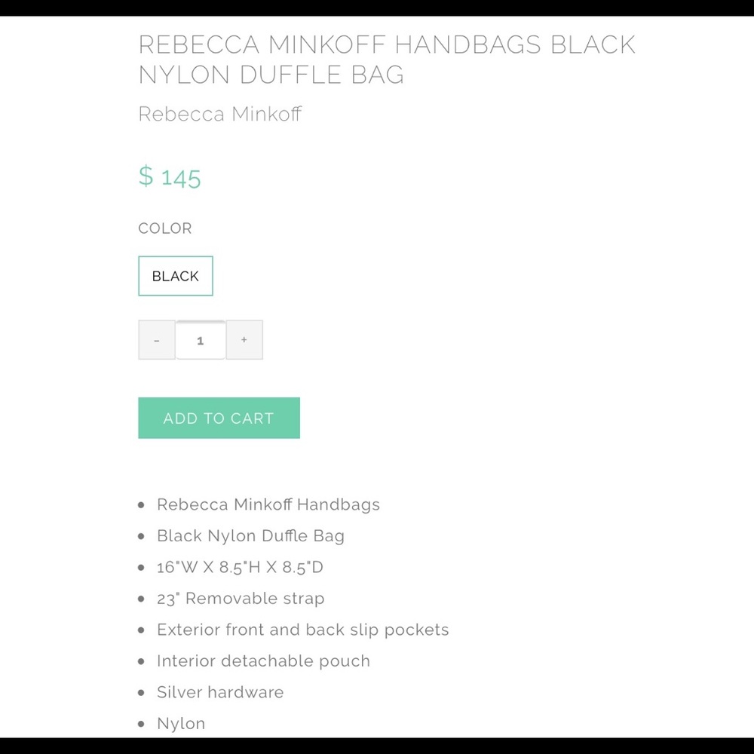Click the quantity input field
The width and height of the screenshot is (754, 754).
(201, 340)
